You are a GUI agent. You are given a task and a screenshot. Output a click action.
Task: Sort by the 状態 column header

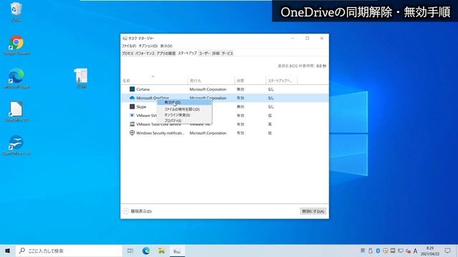point(250,81)
